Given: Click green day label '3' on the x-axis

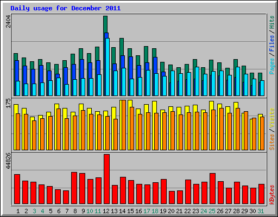Looking at the screenshot, I should 34,211.
